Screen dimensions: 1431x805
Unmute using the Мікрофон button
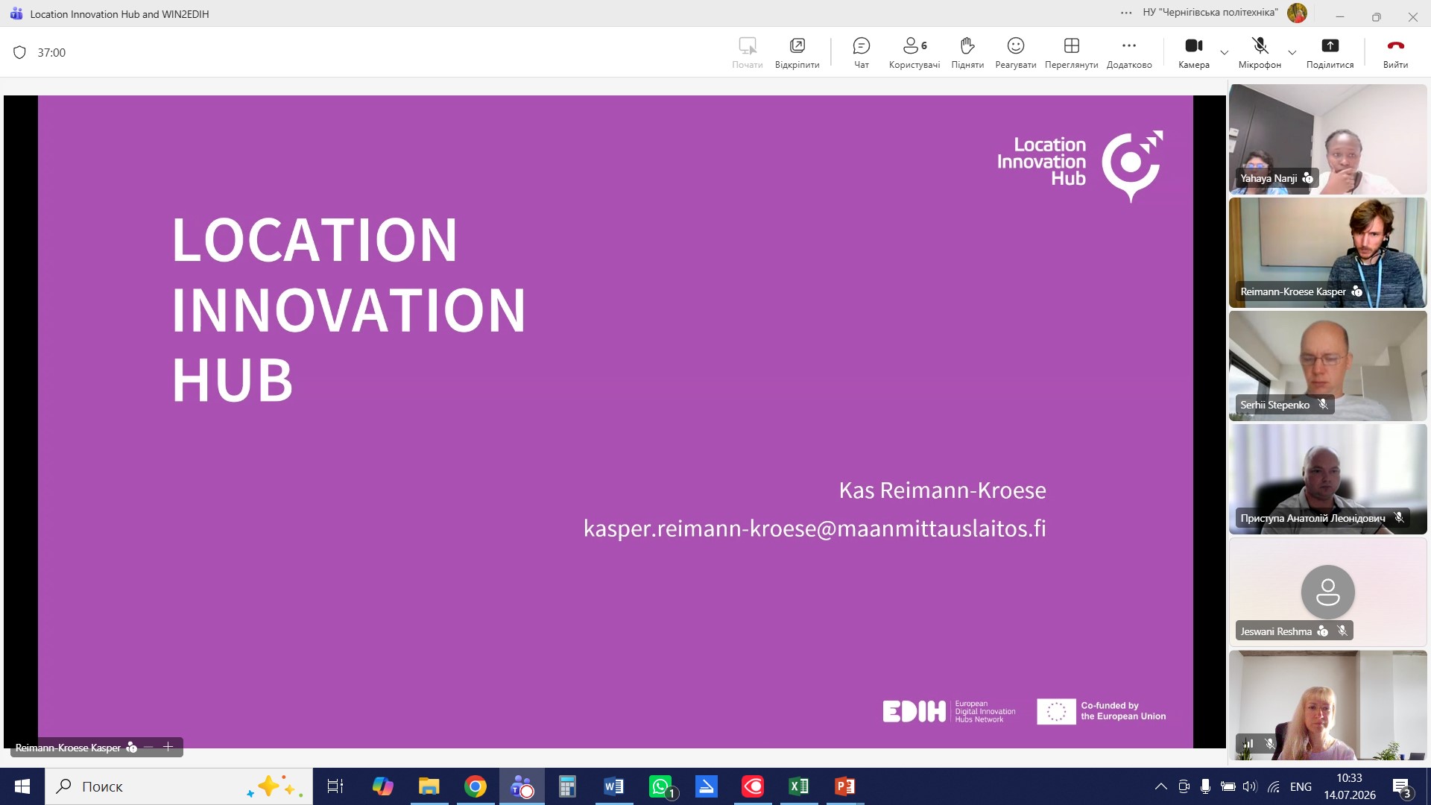pyautogui.click(x=1260, y=53)
